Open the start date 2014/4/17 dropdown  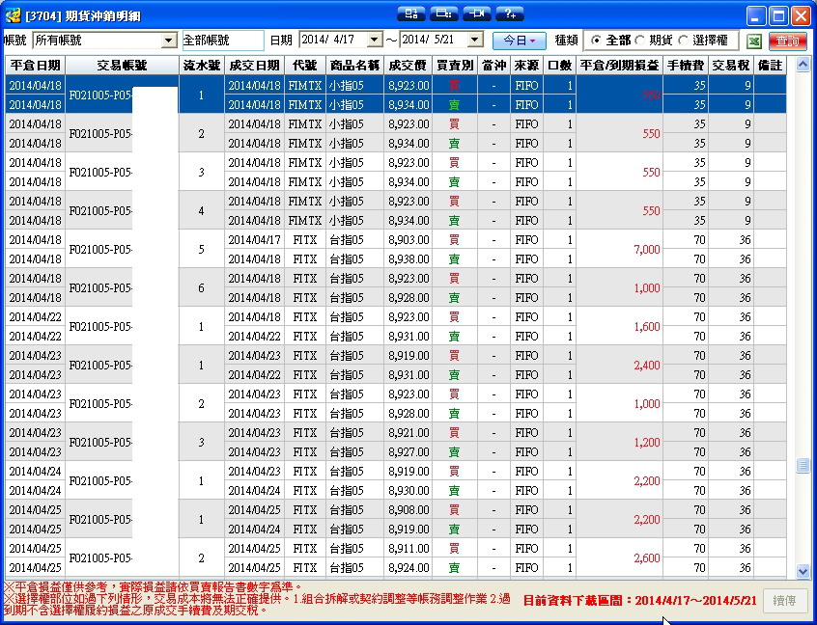point(375,40)
